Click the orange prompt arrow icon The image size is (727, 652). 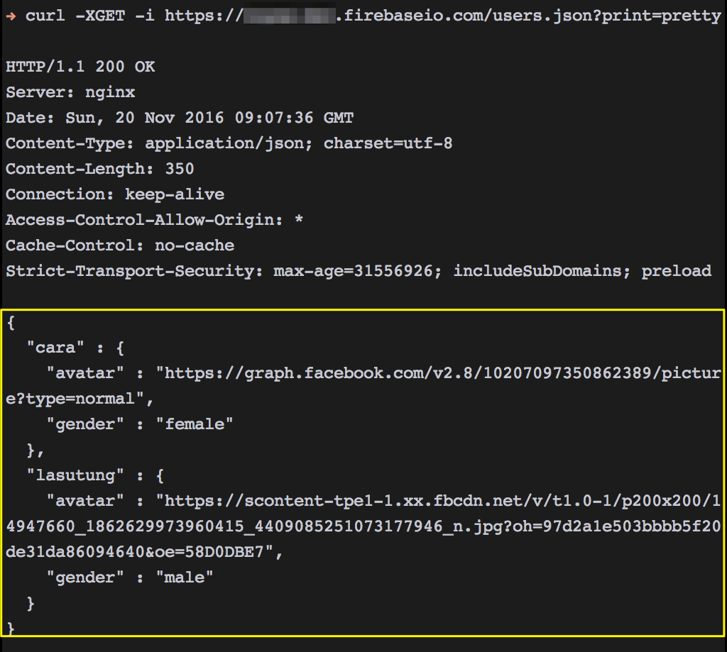[x=11, y=16]
